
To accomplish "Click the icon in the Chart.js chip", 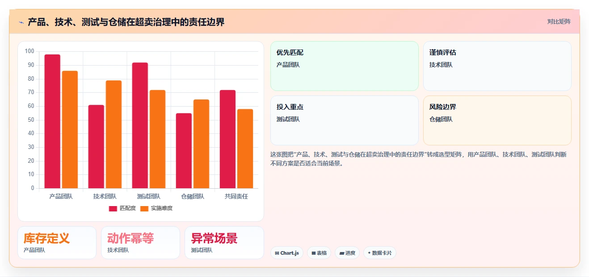I will pos(277,253).
